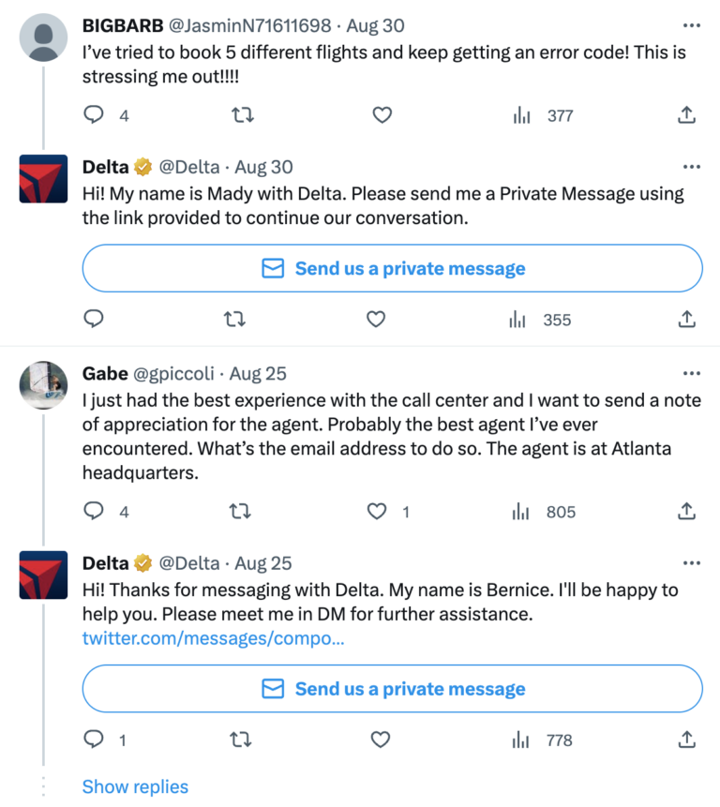Screen dimensions: 720x807
Task: Reply to BIGBARB's flight booking tweet
Action: pyautogui.click(x=94, y=115)
